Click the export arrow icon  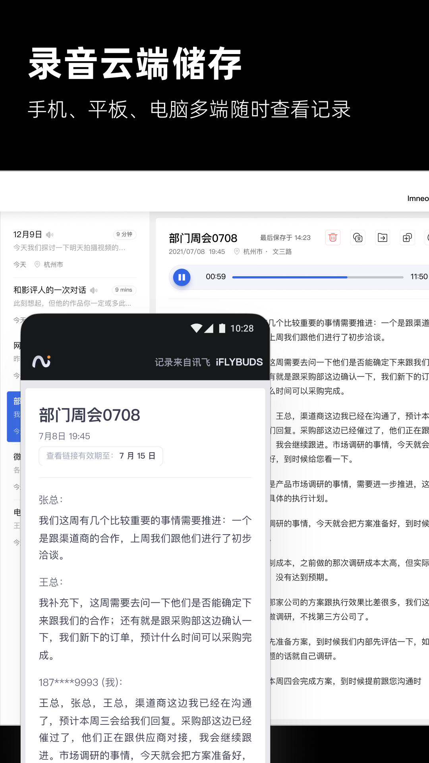383,238
